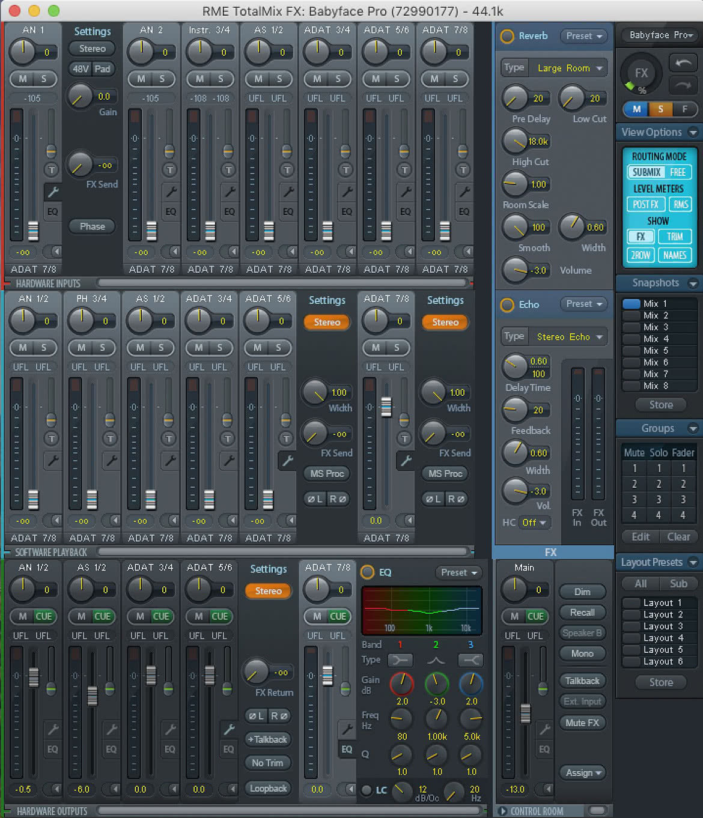Click trim T icon on software playback AN 1/2

(52, 438)
